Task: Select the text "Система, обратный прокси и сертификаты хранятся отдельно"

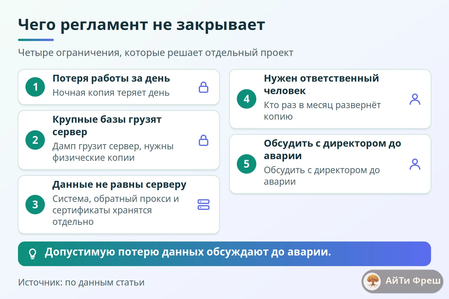Action: click(x=116, y=210)
